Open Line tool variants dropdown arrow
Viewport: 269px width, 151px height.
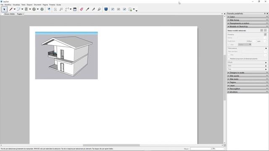coord(15,9)
